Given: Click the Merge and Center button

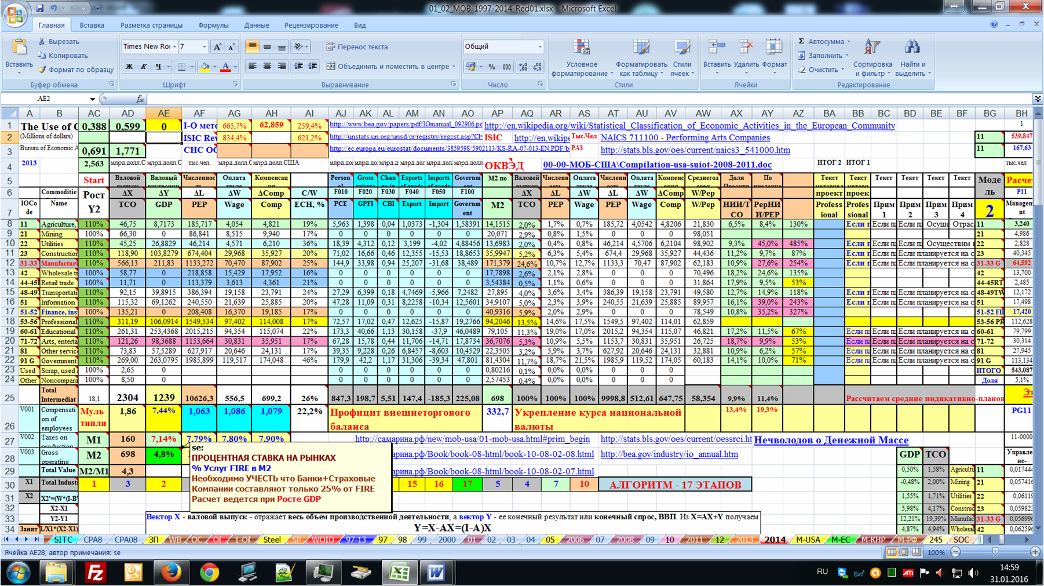Looking at the screenshot, I should tap(388, 67).
